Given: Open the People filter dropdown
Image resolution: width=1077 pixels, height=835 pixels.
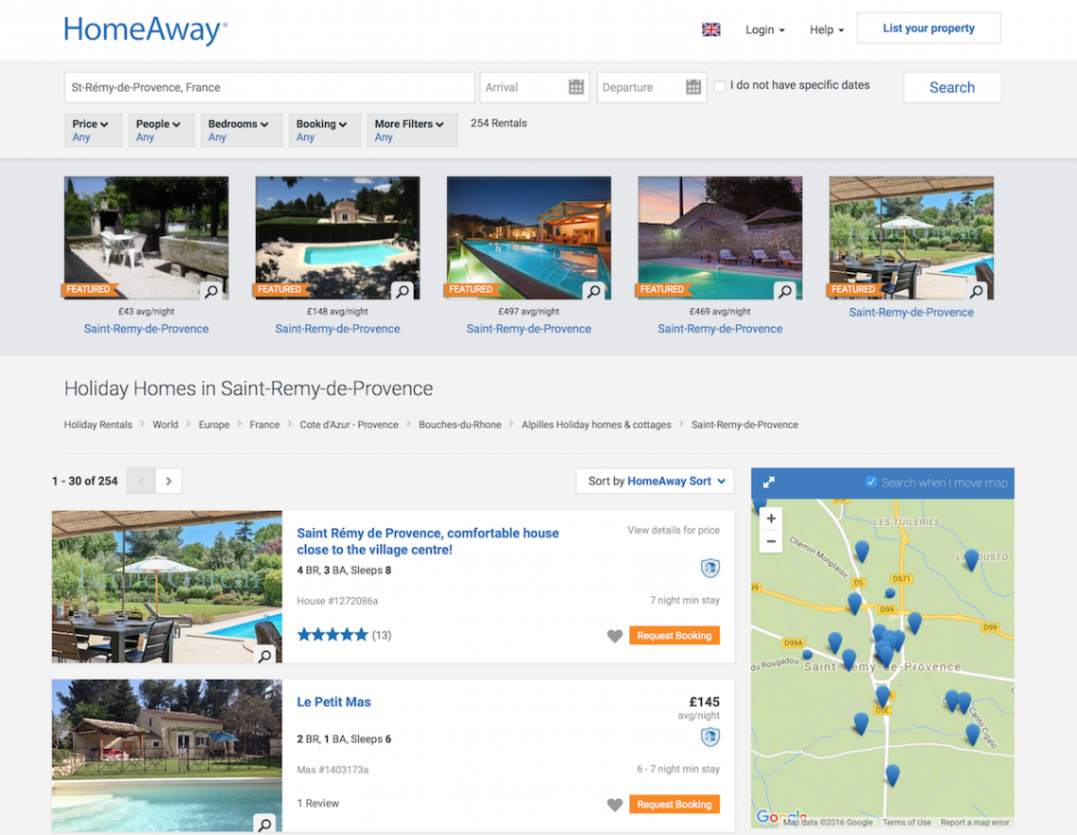Looking at the screenshot, I should [161, 129].
